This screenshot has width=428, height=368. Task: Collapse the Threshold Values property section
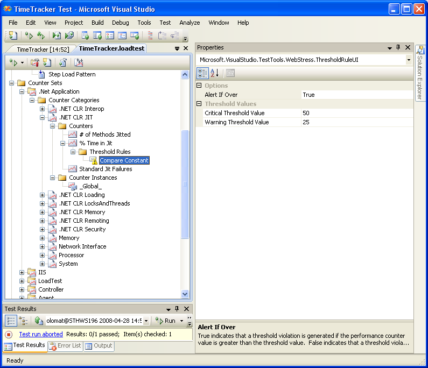(x=199, y=104)
